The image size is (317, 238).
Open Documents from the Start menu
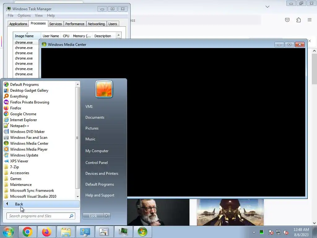pyautogui.click(x=95, y=117)
